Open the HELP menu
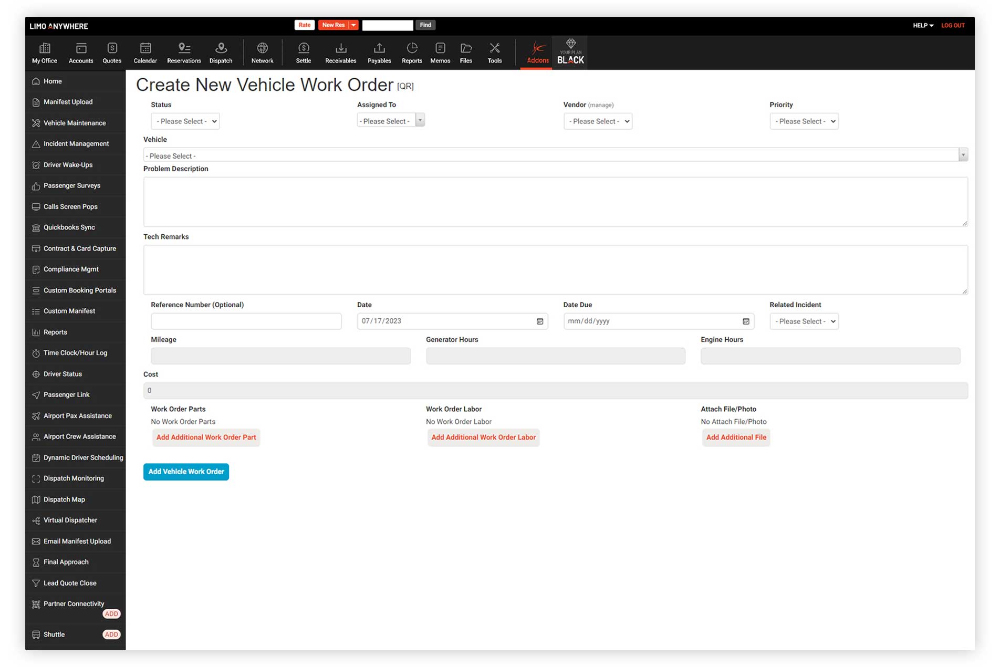1000x667 pixels. pyautogui.click(x=923, y=25)
